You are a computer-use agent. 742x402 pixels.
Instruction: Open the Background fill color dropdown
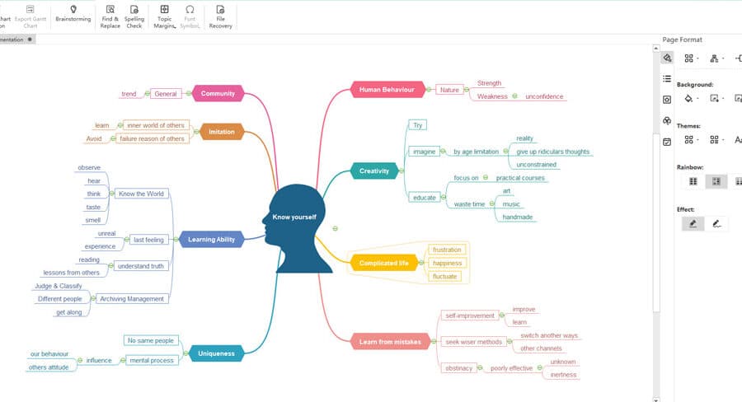(x=692, y=98)
